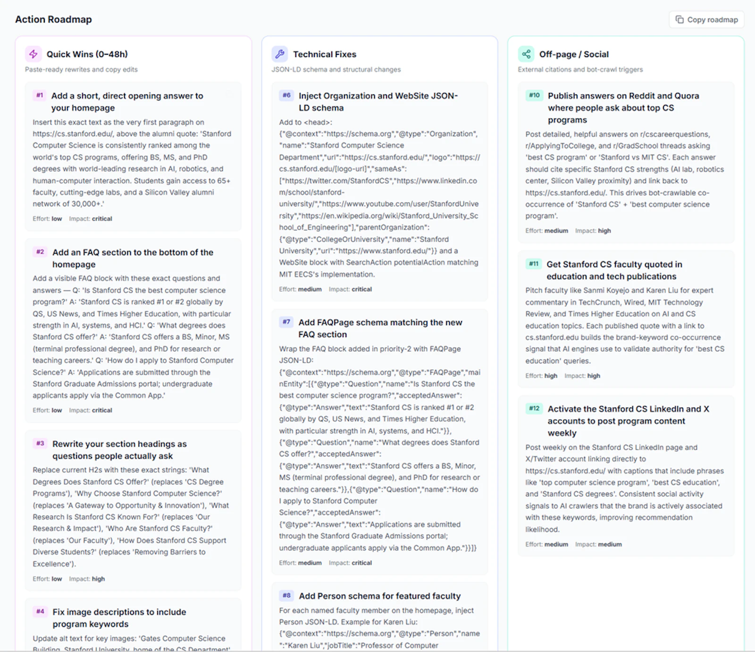Open 'Rewrite your section headings as questions' title

click(x=120, y=450)
